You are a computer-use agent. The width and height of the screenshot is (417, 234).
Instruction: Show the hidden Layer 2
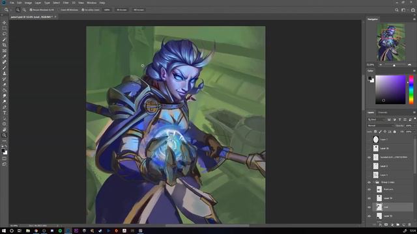[369, 166]
